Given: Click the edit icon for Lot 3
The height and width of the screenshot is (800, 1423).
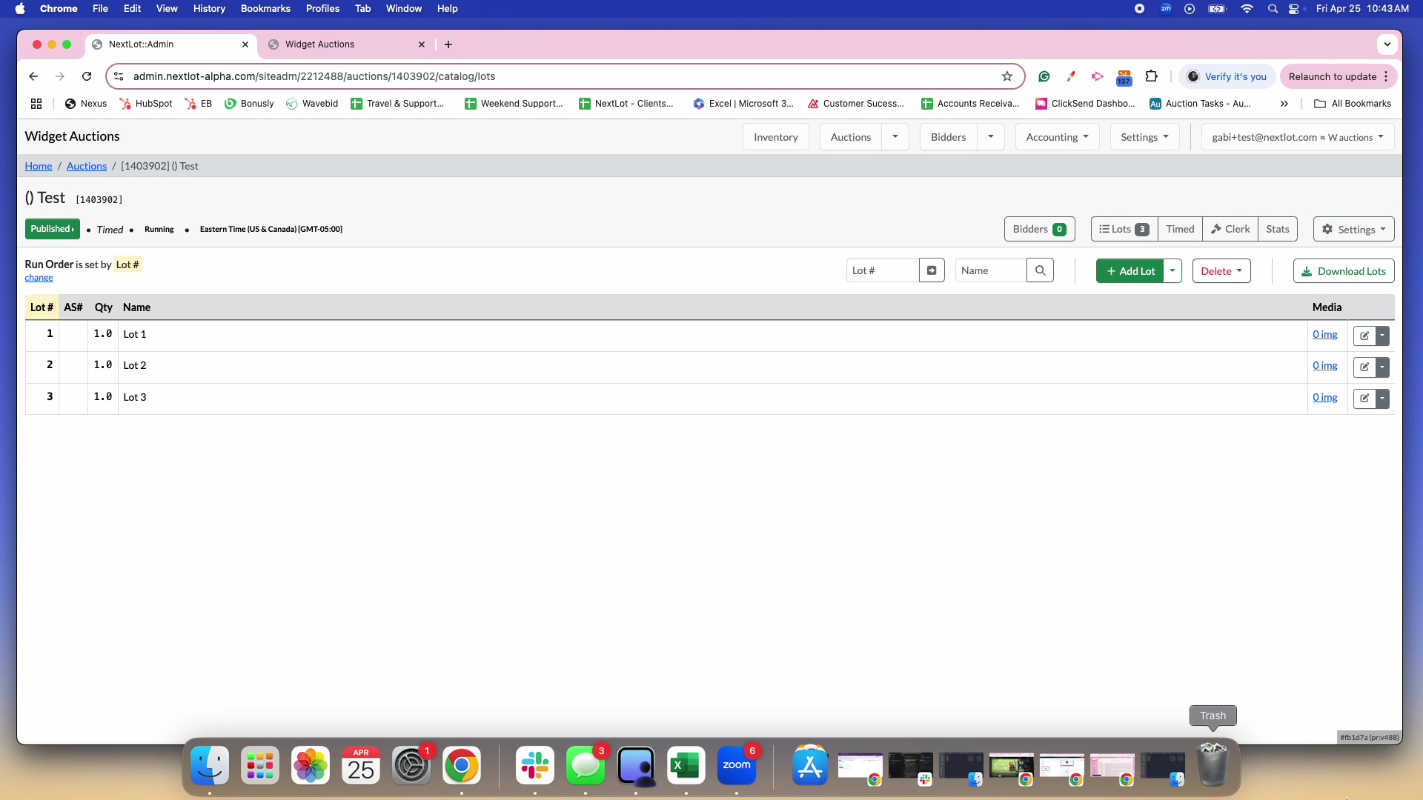Looking at the screenshot, I should [1364, 399].
